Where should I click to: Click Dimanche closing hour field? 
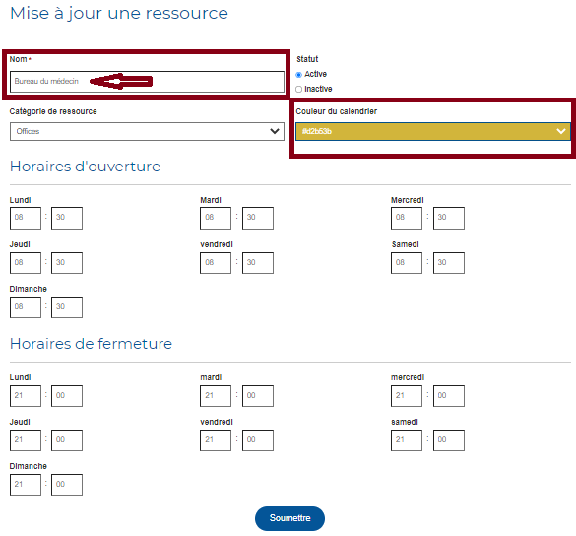[x=26, y=485]
